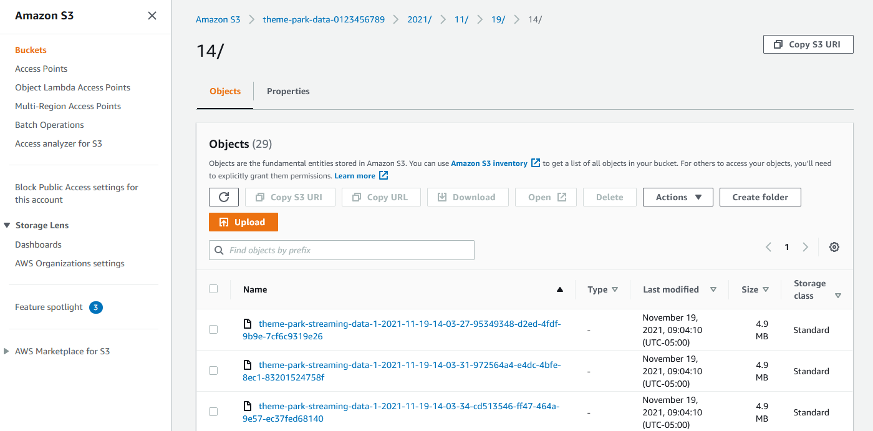The width and height of the screenshot is (873, 431).
Task: Collapse the Storage Lens section
Action: (x=7, y=225)
